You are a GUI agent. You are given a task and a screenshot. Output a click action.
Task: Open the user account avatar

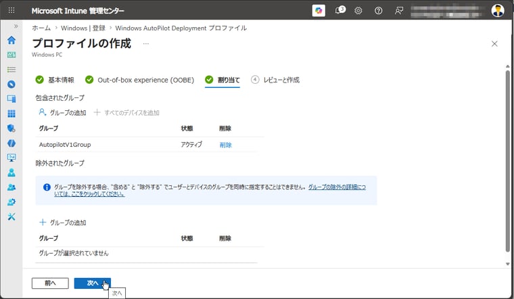(x=498, y=11)
